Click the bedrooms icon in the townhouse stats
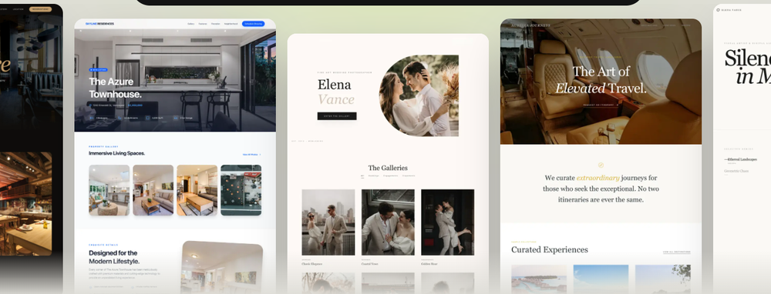The height and width of the screenshot is (294, 771). click(92, 119)
